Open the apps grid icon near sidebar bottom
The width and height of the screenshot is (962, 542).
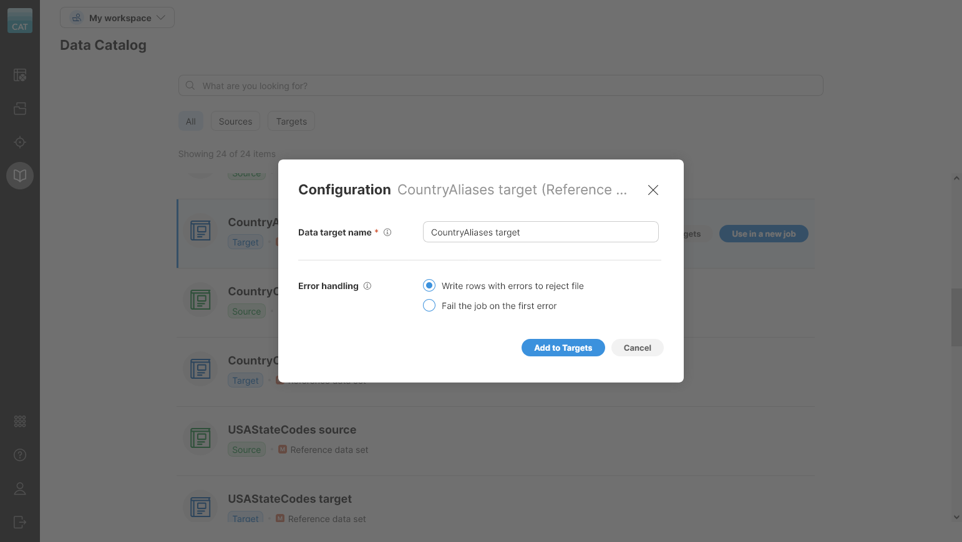pos(19,421)
